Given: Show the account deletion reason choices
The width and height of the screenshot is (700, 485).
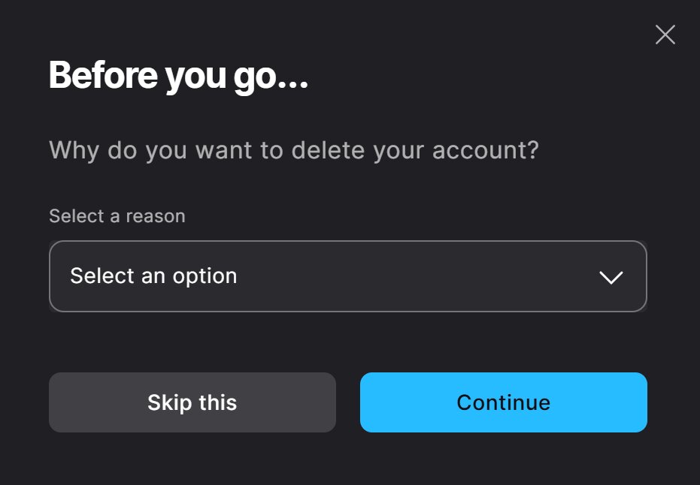Looking at the screenshot, I should pos(347,276).
